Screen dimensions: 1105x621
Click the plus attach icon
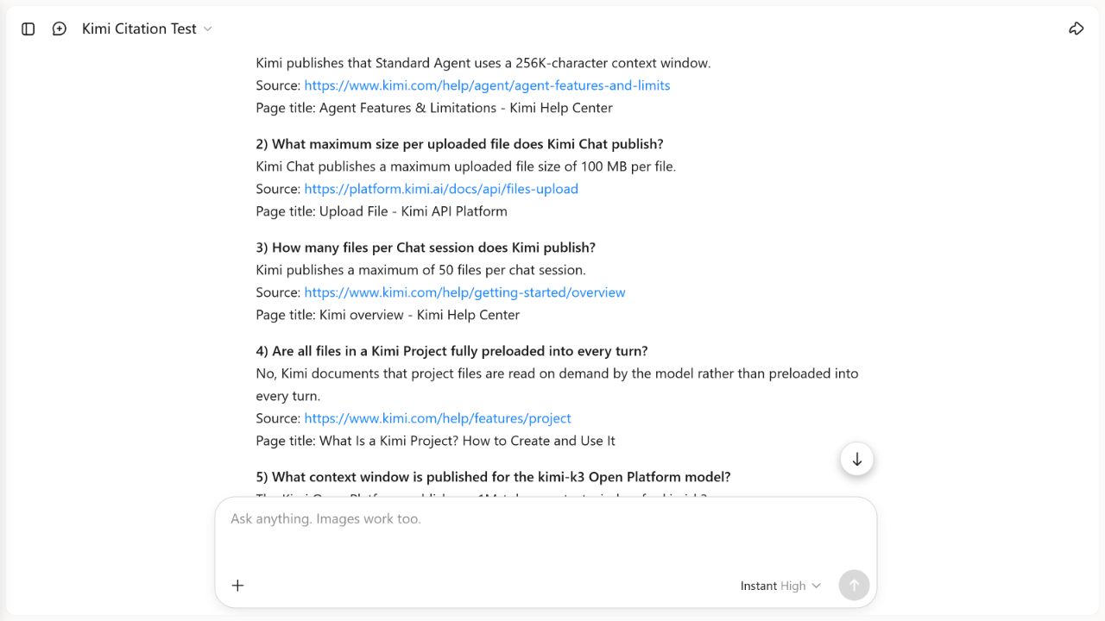pos(238,586)
